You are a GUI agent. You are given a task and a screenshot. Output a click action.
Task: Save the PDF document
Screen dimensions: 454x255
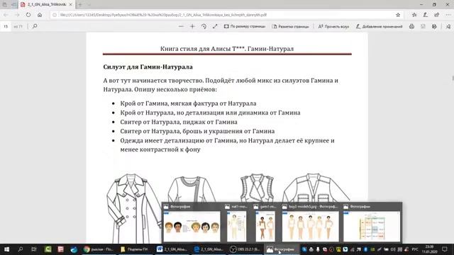[423, 26]
